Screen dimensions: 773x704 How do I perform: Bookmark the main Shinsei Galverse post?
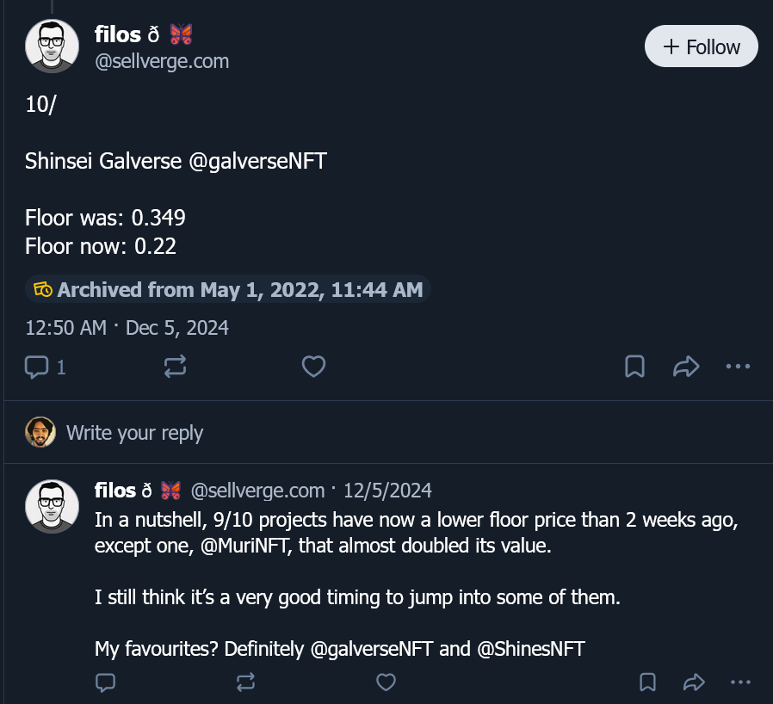pyautogui.click(x=634, y=367)
